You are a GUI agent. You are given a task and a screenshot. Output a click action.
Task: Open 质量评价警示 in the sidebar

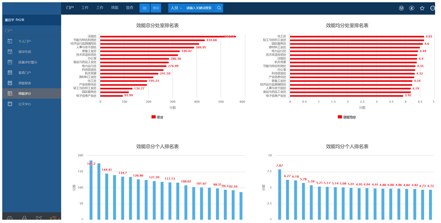tap(27, 62)
